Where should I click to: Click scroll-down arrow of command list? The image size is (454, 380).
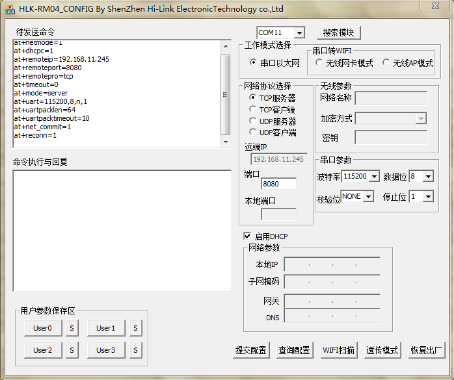[226, 142]
